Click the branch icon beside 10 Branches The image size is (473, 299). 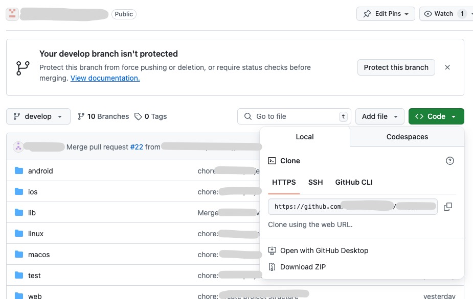click(81, 116)
